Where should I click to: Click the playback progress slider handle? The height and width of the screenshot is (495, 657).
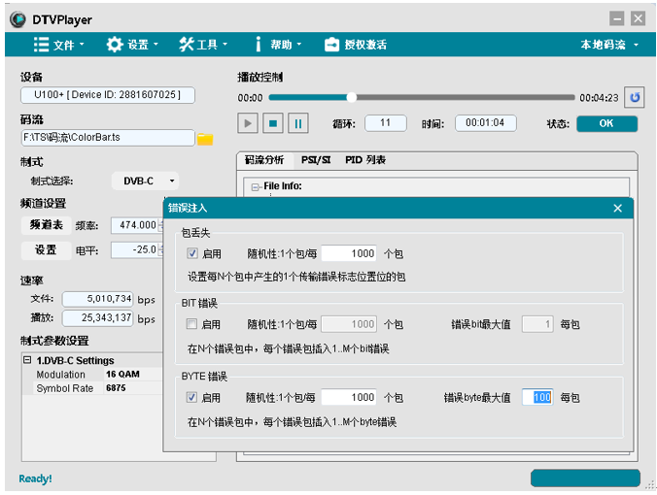point(351,97)
